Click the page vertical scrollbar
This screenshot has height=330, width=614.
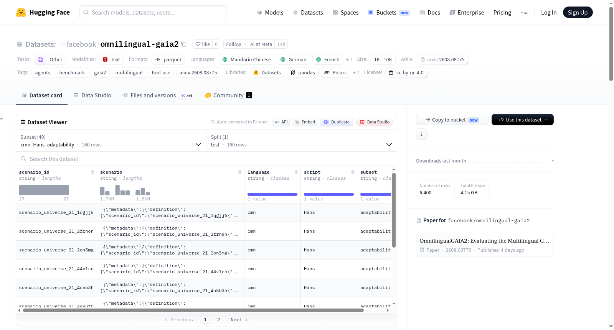coord(611,44)
